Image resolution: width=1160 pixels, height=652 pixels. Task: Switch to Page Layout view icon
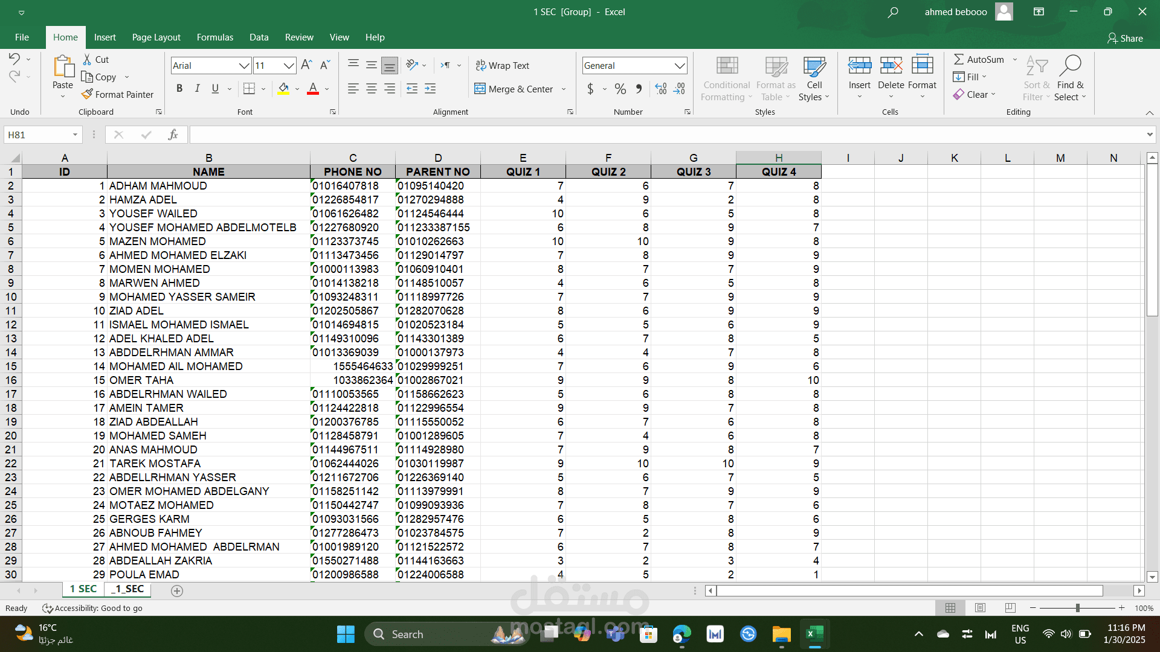pos(980,608)
